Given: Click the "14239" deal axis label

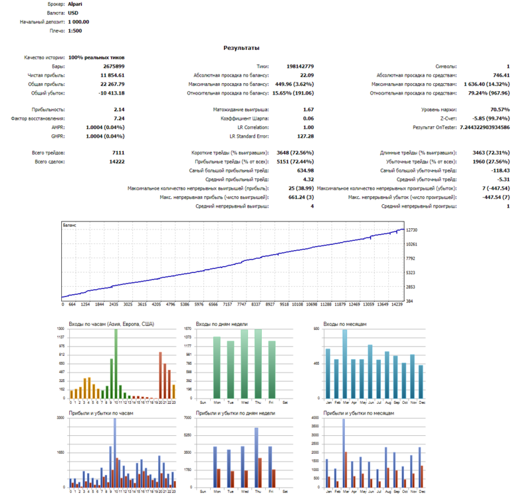Looking at the screenshot, I should tap(397, 304).
